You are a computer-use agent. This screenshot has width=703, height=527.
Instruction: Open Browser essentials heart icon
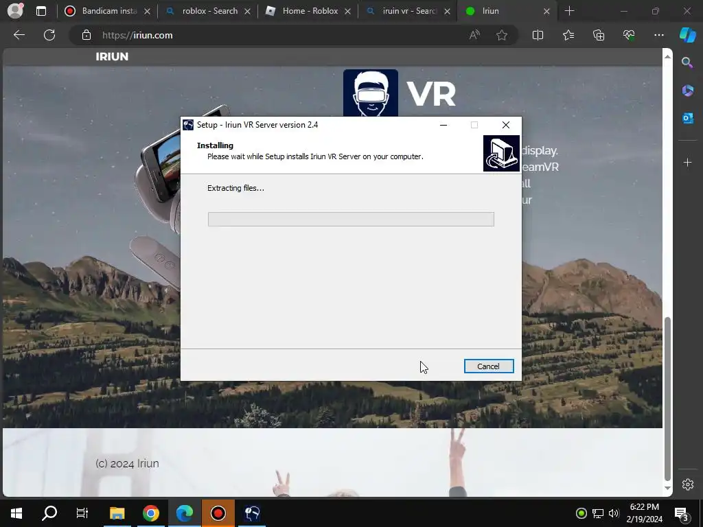pyautogui.click(x=629, y=35)
